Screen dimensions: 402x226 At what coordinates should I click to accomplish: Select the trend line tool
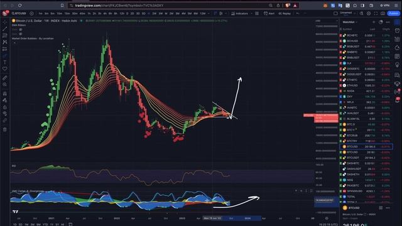[4, 29]
